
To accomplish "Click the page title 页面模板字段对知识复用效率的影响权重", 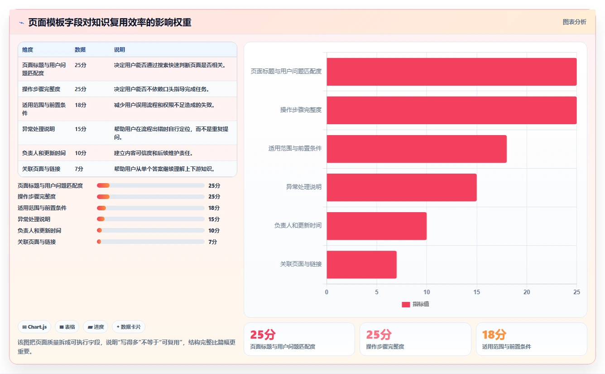I will pyautogui.click(x=110, y=22).
